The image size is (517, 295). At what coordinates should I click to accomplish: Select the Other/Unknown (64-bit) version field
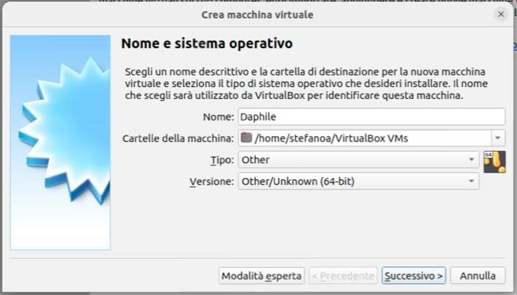click(358, 181)
